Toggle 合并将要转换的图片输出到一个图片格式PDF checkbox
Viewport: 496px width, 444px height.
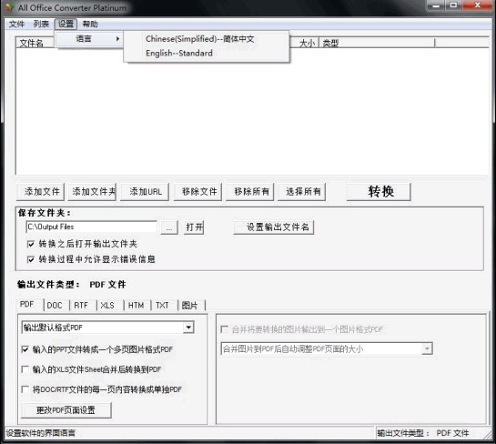(x=224, y=330)
